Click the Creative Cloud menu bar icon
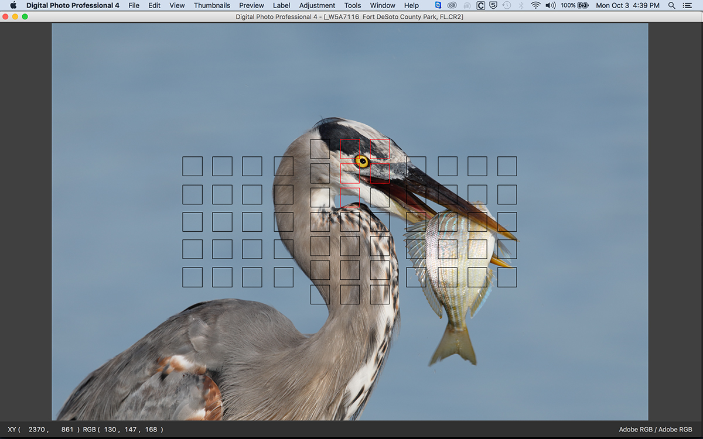The width and height of the screenshot is (703, 439). 452,5
